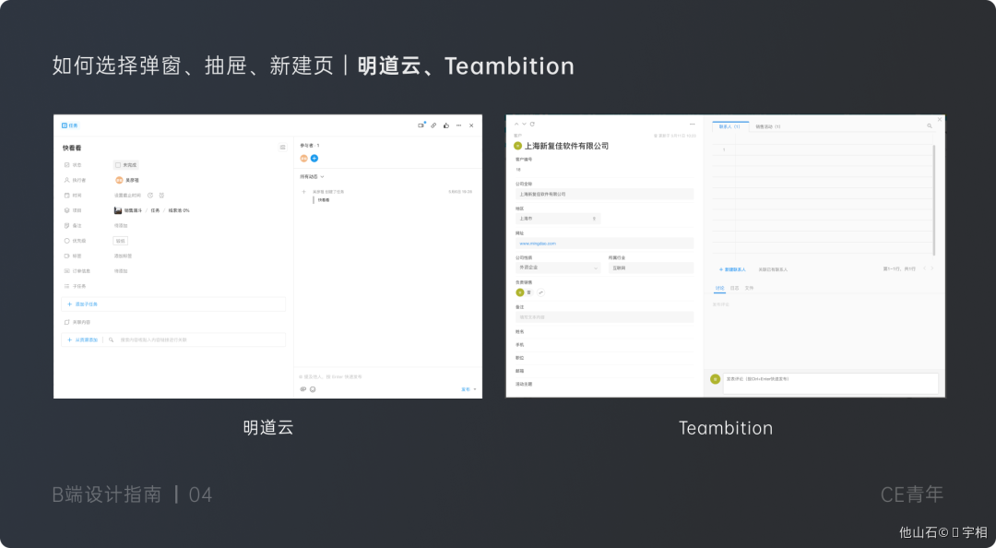Click 新建联系人 to add contact
The image size is (996, 548).
(x=732, y=269)
